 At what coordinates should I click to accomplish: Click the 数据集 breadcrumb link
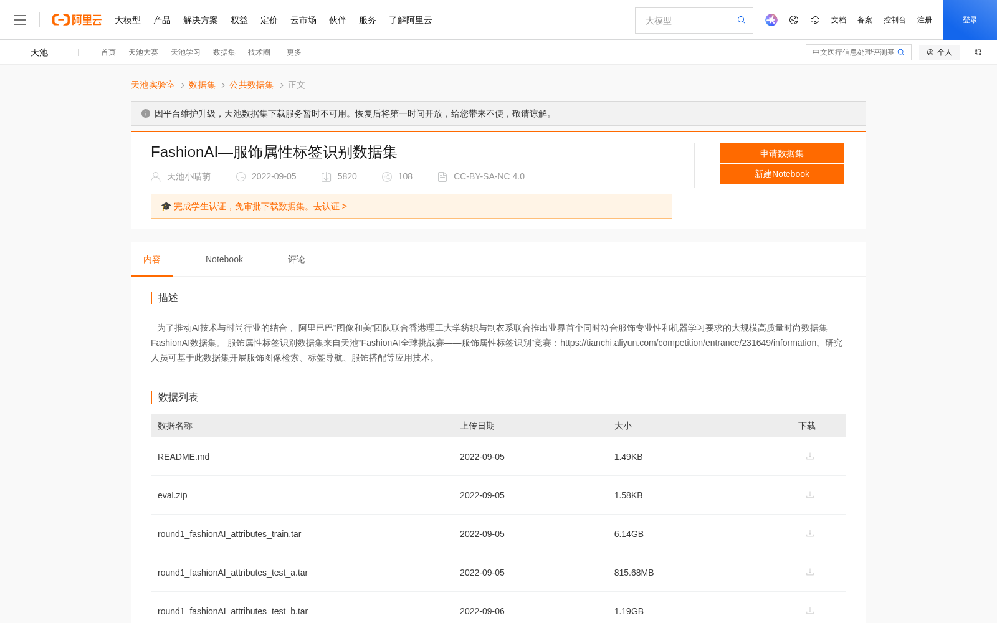point(202,85)
